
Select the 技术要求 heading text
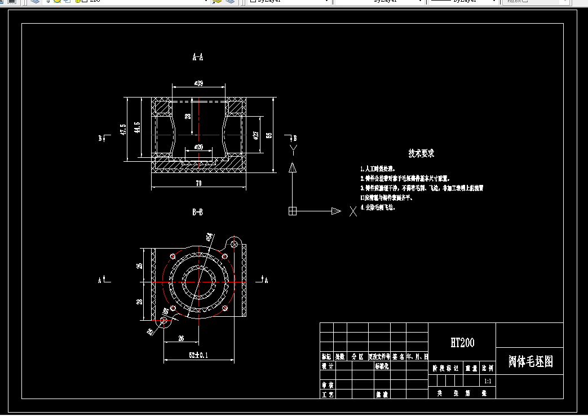tap(421, 153)
